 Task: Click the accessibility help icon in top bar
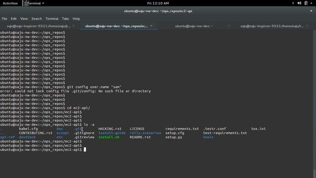(293, 3)
